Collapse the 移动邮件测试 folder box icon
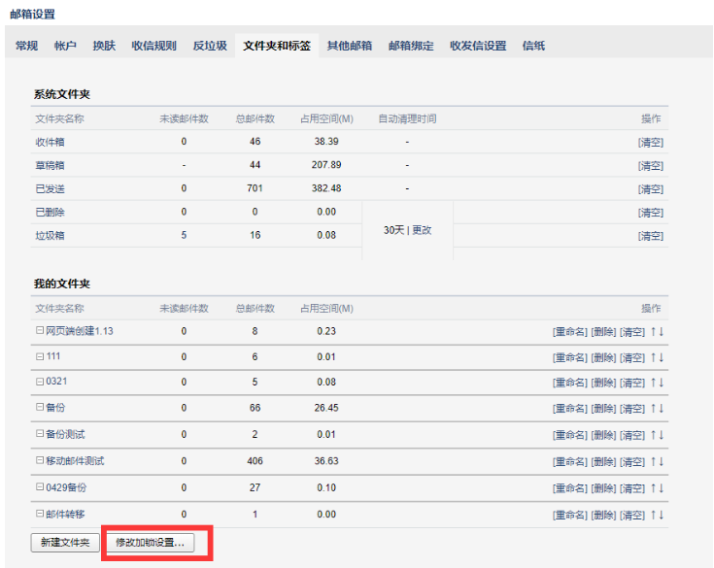 [40, 461]
